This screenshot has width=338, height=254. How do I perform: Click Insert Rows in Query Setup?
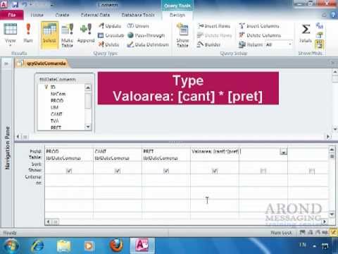(x=214, y=26)
